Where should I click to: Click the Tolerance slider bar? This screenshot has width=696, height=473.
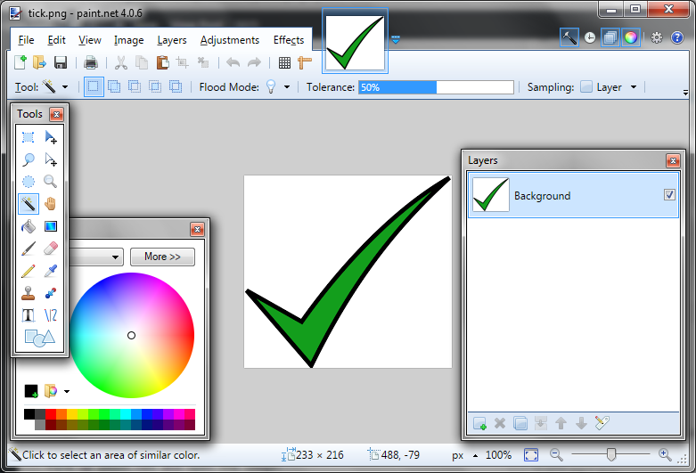click(x=436, y=87)
